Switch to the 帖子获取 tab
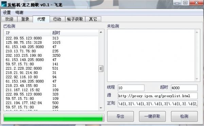Viewport: 204px width, 126px height. pyautogui.click(x=75, y=19)
